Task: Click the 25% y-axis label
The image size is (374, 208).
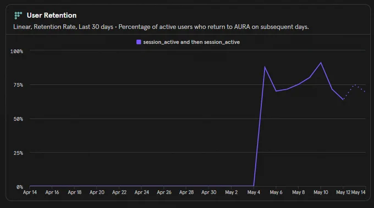Action: point(18,153)
